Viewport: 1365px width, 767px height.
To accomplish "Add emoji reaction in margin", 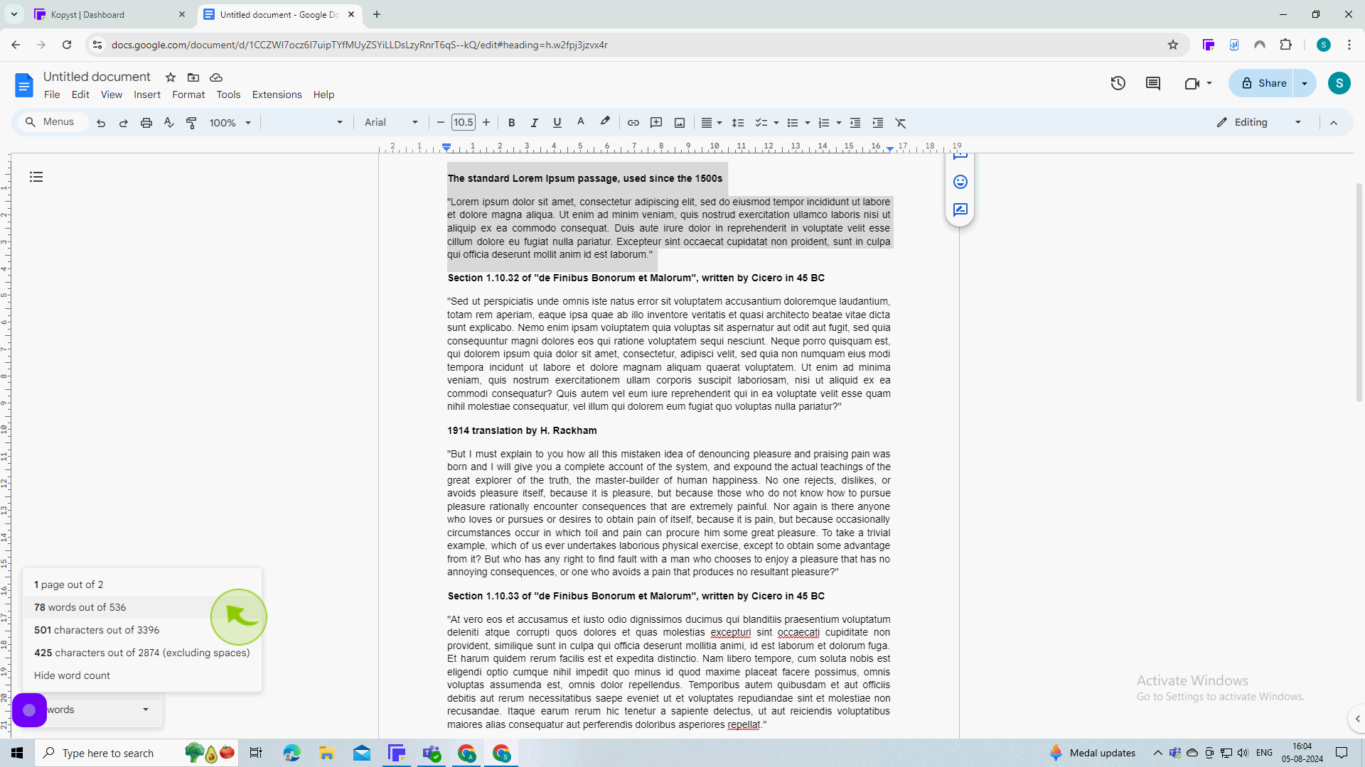I will (960, 182).
